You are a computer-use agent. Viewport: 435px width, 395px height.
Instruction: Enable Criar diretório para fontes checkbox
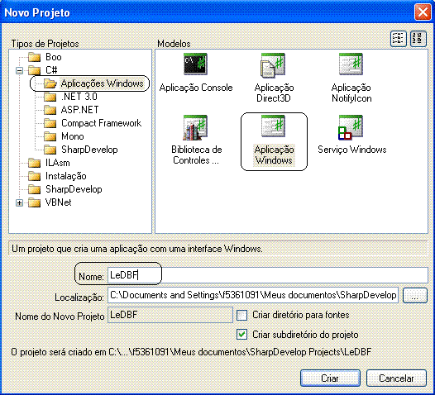241,315
